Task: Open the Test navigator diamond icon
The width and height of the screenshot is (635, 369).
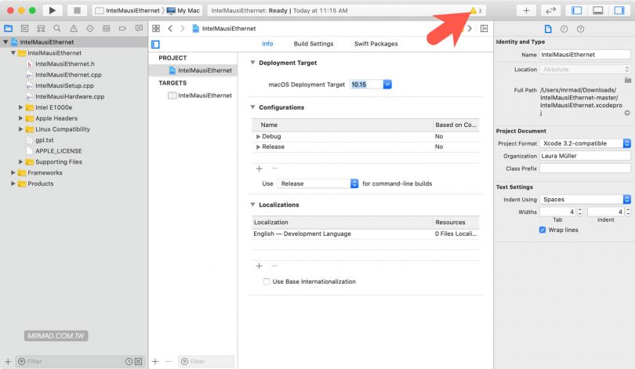Action: point(90,28)
